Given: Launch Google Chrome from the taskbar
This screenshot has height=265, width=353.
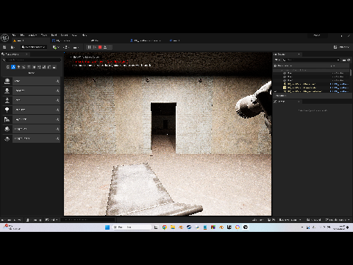Looking at the screenshot, I should (165, 227).
